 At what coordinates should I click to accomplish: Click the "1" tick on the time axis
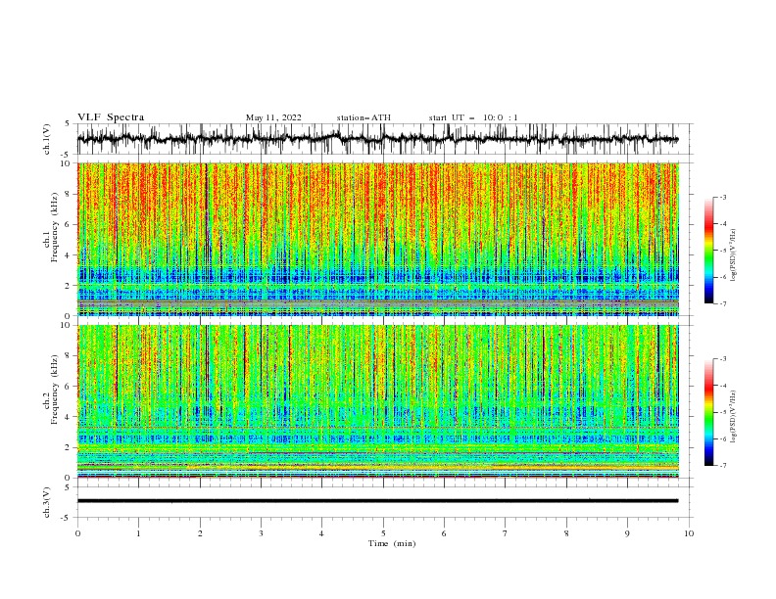138,533
